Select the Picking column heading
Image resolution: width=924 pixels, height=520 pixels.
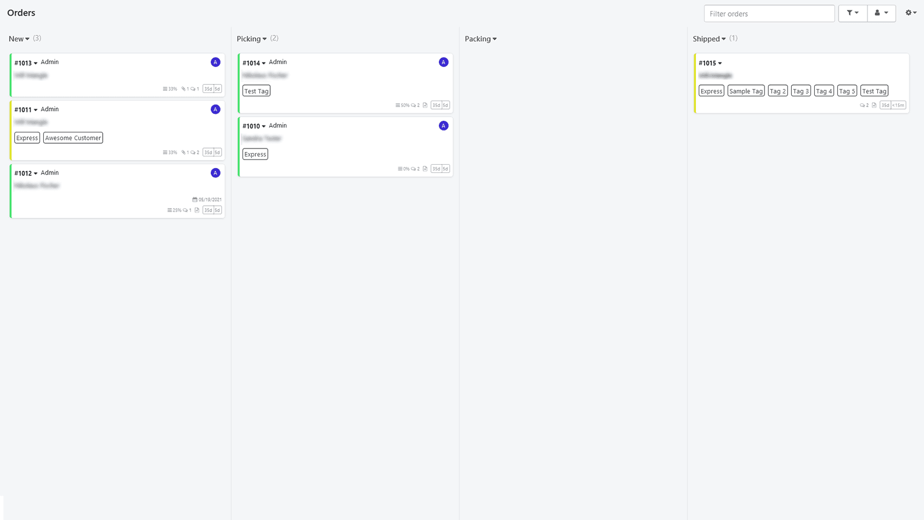coord(248,39)
